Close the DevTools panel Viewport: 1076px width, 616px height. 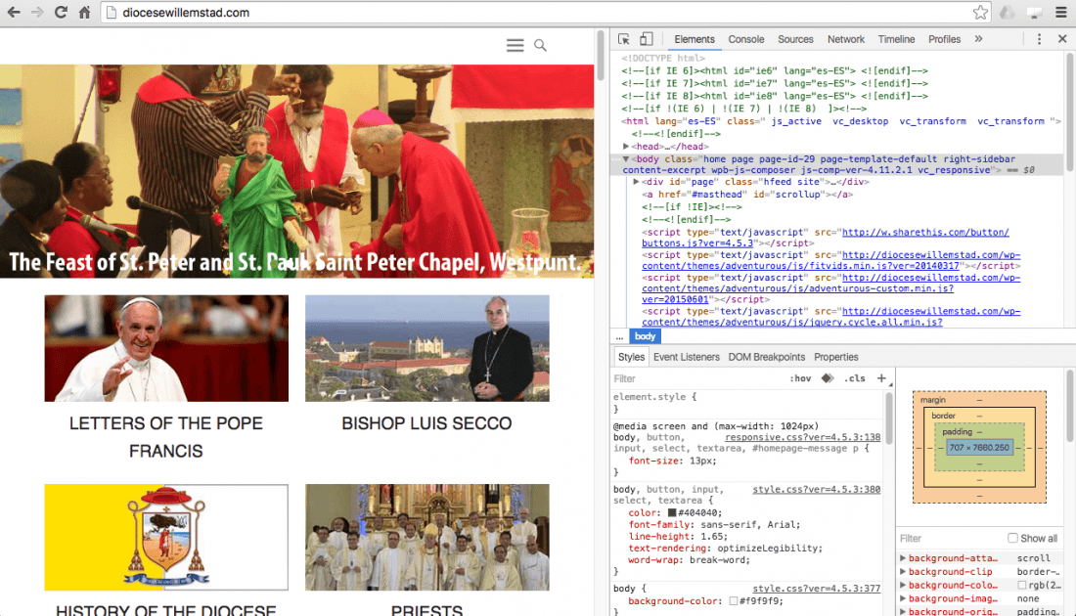pos(1062,39)
